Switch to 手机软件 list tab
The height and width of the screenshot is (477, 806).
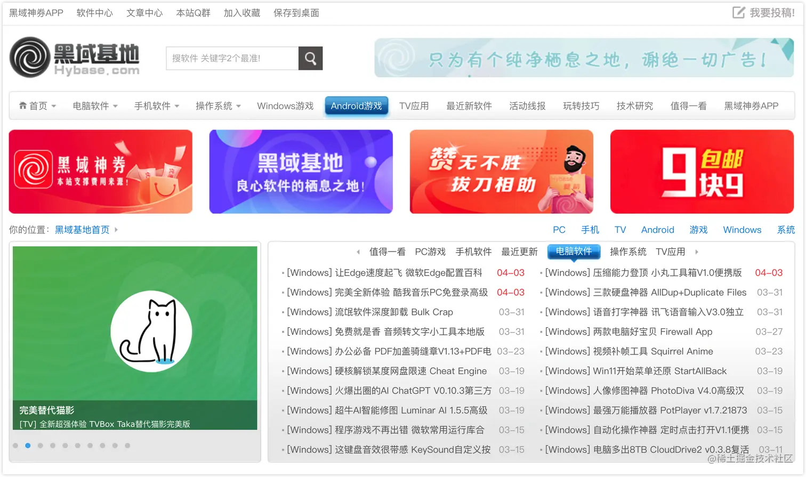pyautogui.click(x=473, y=252)
